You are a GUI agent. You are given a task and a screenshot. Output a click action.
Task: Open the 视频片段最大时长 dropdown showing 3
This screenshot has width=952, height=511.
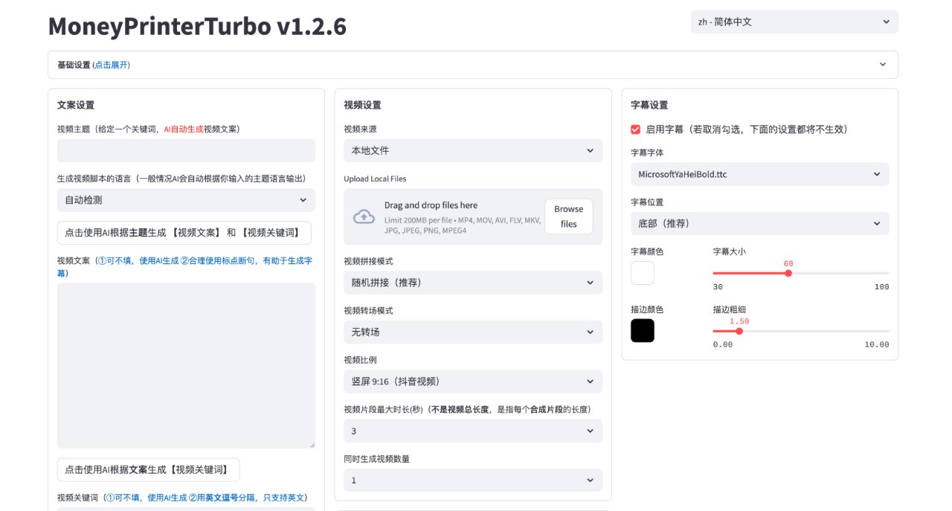tap(473, 431)
